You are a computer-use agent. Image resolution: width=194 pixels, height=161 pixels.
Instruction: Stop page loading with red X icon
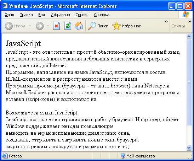coord(56,26)
